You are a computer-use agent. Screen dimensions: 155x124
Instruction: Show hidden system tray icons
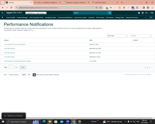(126, 122)
